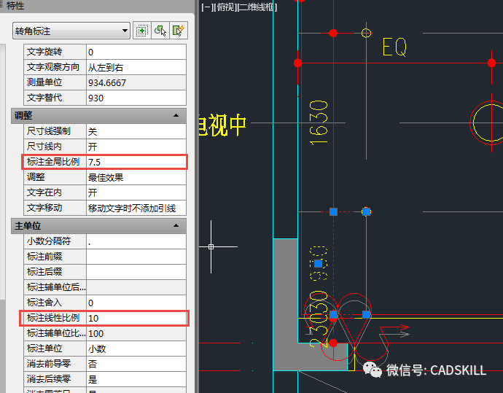
Task: Click the 尺寸线强制 value 关
Action: (136, 131)
